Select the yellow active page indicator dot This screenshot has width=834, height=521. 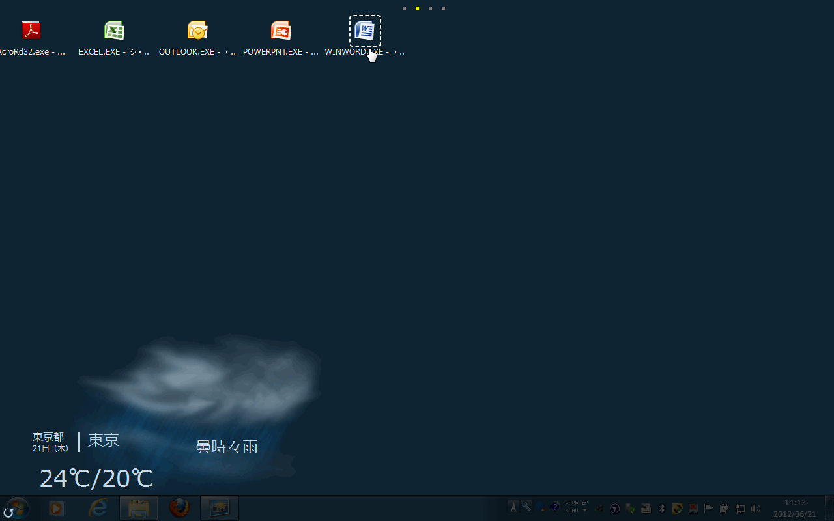[417, 8]
